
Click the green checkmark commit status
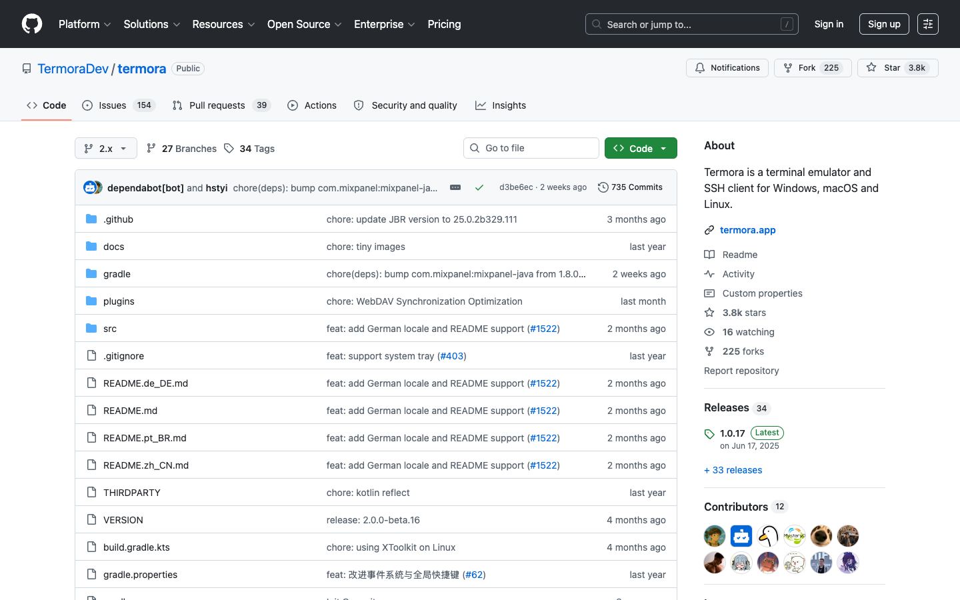click(479, 187)
